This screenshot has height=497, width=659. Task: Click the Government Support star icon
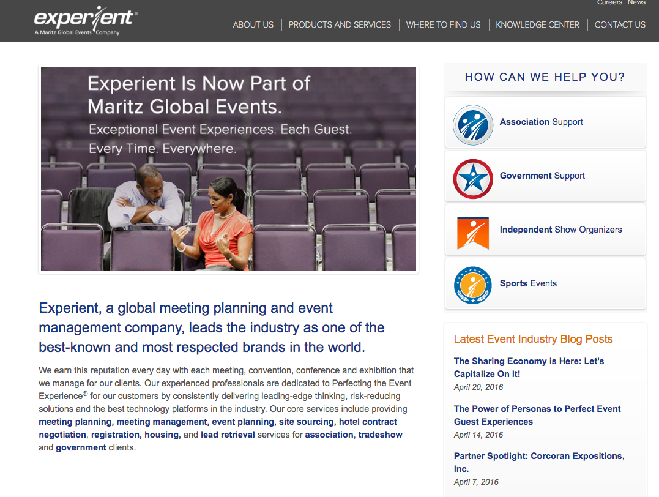473,179
